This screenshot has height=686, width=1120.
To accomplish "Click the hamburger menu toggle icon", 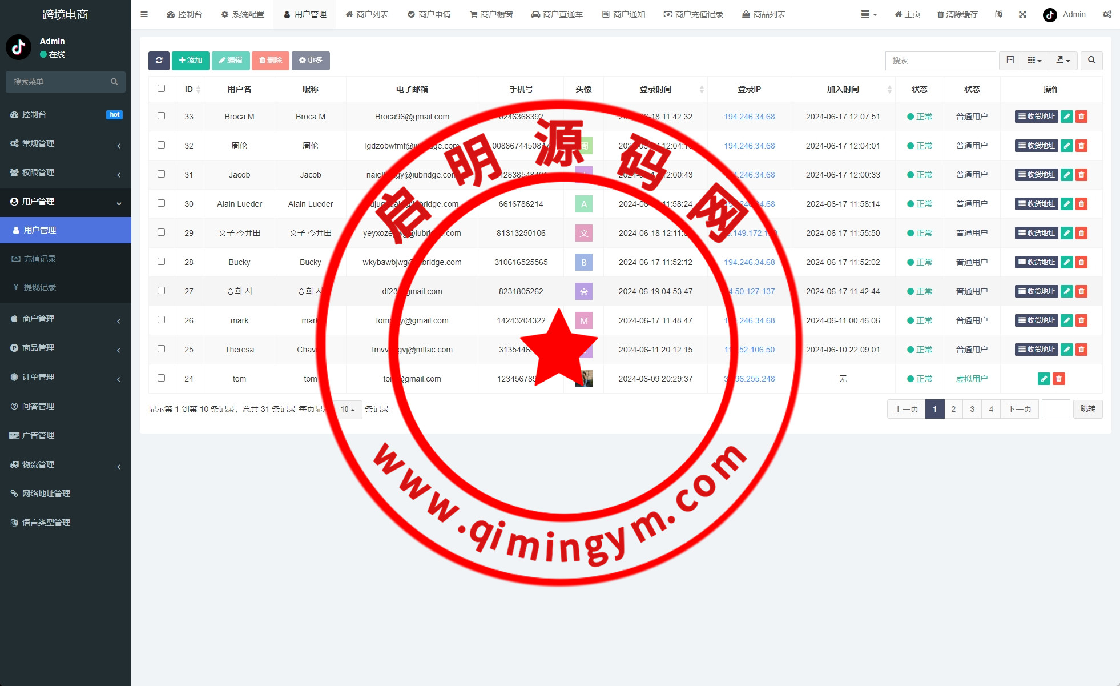I will 144,14.
